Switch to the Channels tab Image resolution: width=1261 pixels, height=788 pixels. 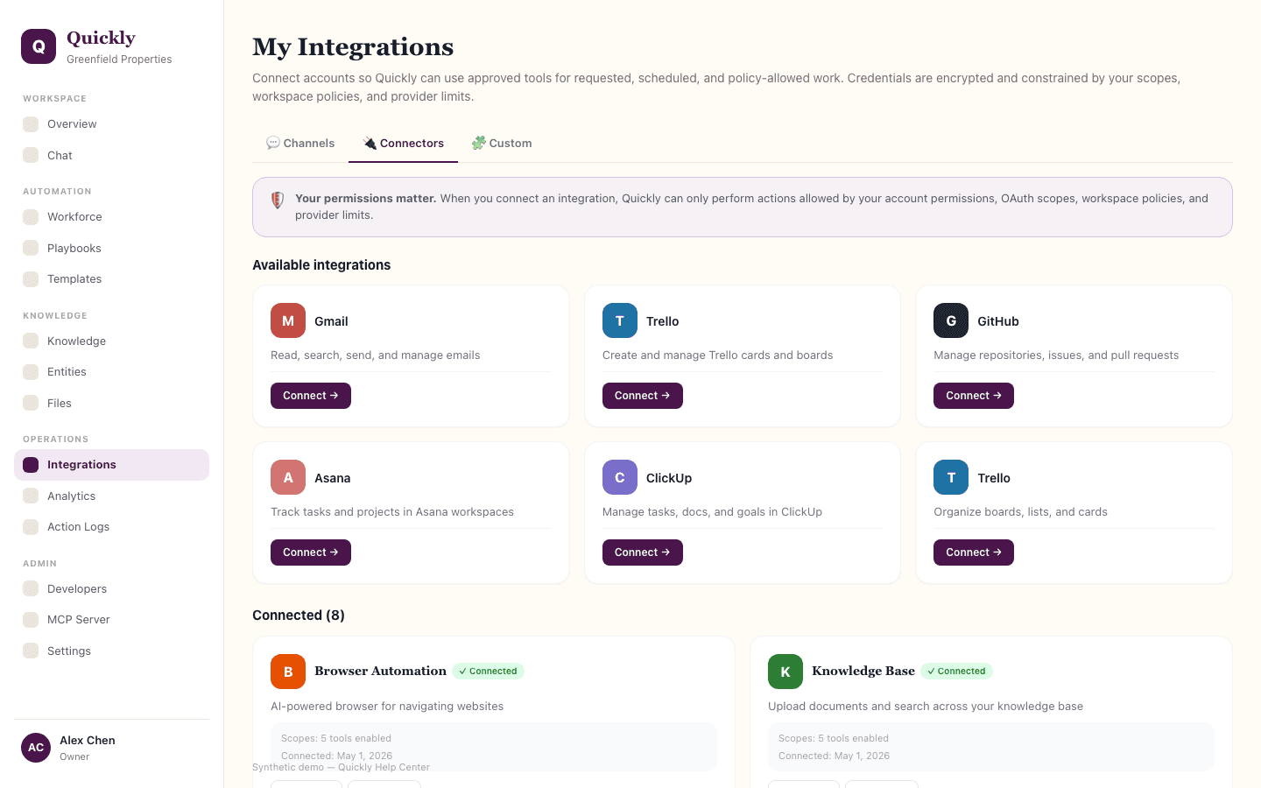point(300,143)
